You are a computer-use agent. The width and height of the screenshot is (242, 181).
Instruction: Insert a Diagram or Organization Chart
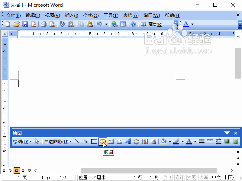coord(136,141)
